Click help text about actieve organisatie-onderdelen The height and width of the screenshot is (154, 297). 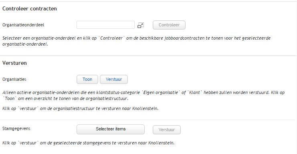point(143,92)
